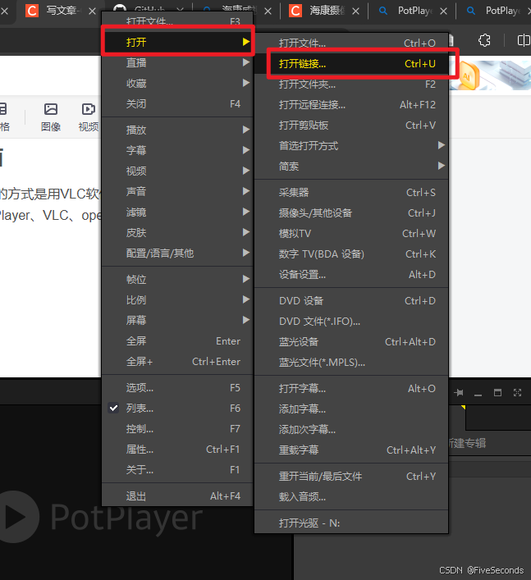Click 打开字幕... entry
The height and width of the screenshot is (580, 531).
click(x=351, y=388)
